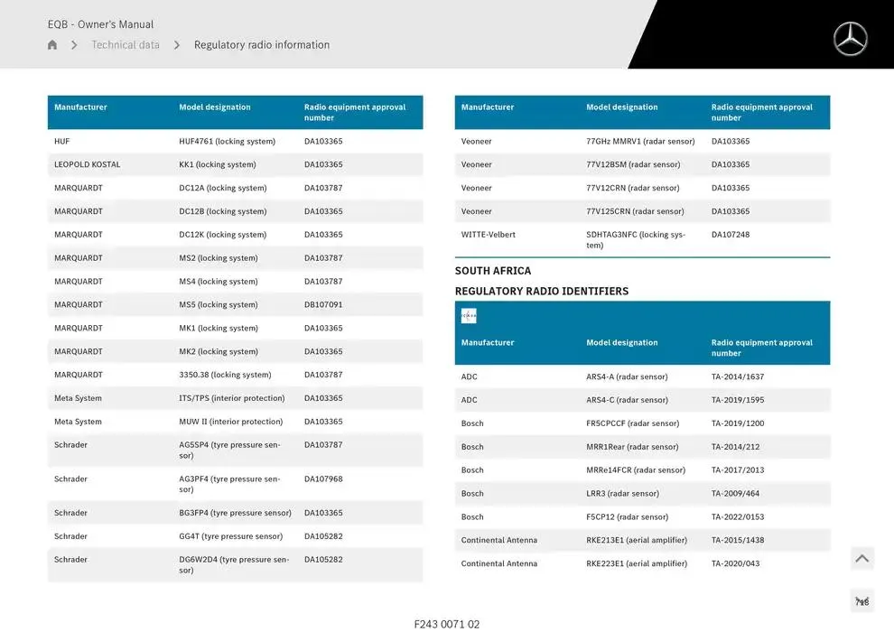Select the Regulatory radio information breadcrumb
Image resolution: width=894 pixels, height=632 pixels.
262,45
